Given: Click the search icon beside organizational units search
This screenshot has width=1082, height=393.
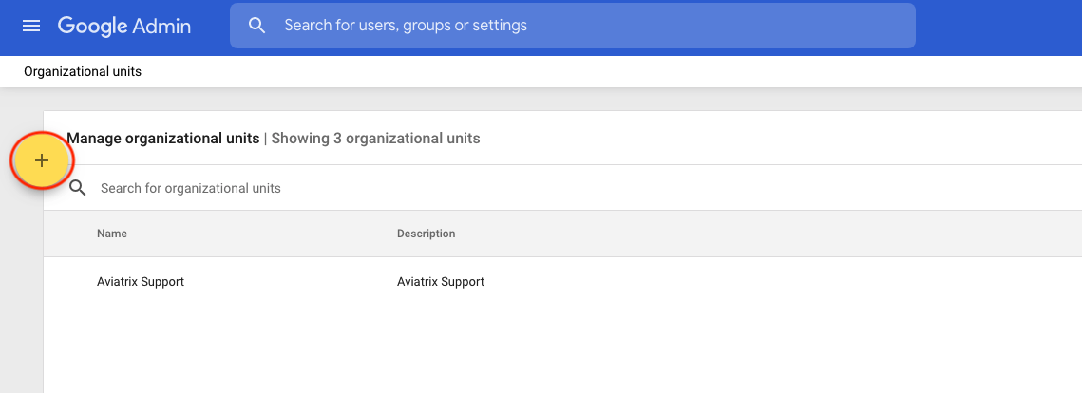Looking at the screenshot, I should point(78,188).
